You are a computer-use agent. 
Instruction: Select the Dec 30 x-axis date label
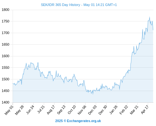pyautogui.click(x=103, y=110)
